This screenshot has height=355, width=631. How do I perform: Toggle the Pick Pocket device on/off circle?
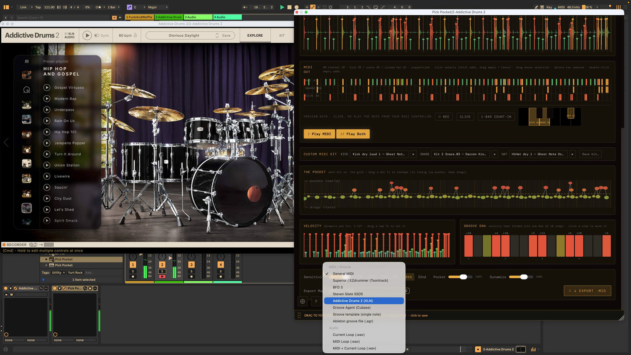(x=55, y=288)
